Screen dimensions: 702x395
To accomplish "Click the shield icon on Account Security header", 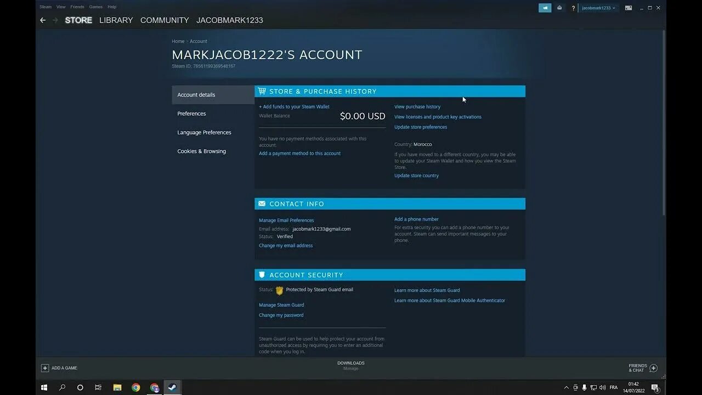I will (262, 274).
